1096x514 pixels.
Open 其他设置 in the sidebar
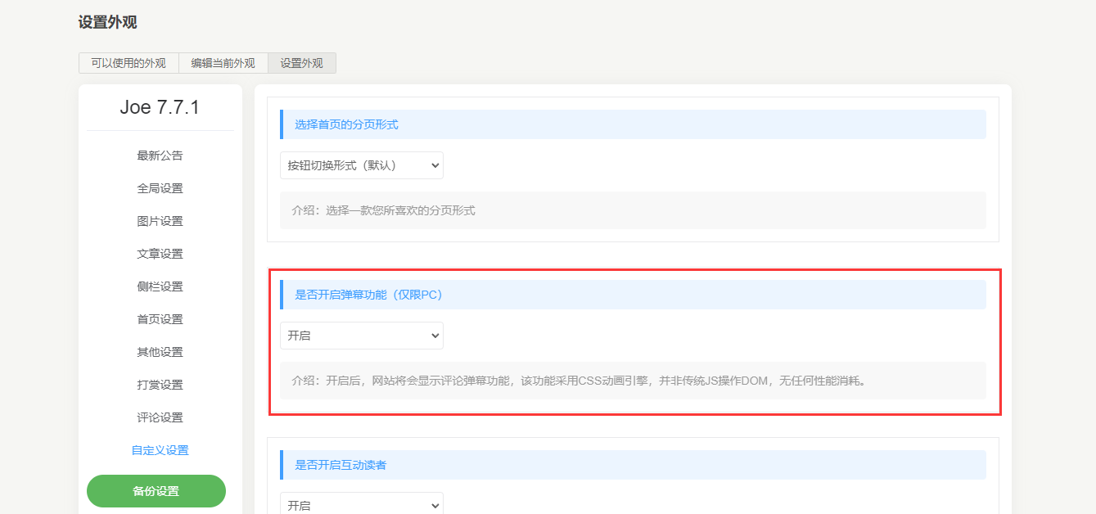[160, 352]
